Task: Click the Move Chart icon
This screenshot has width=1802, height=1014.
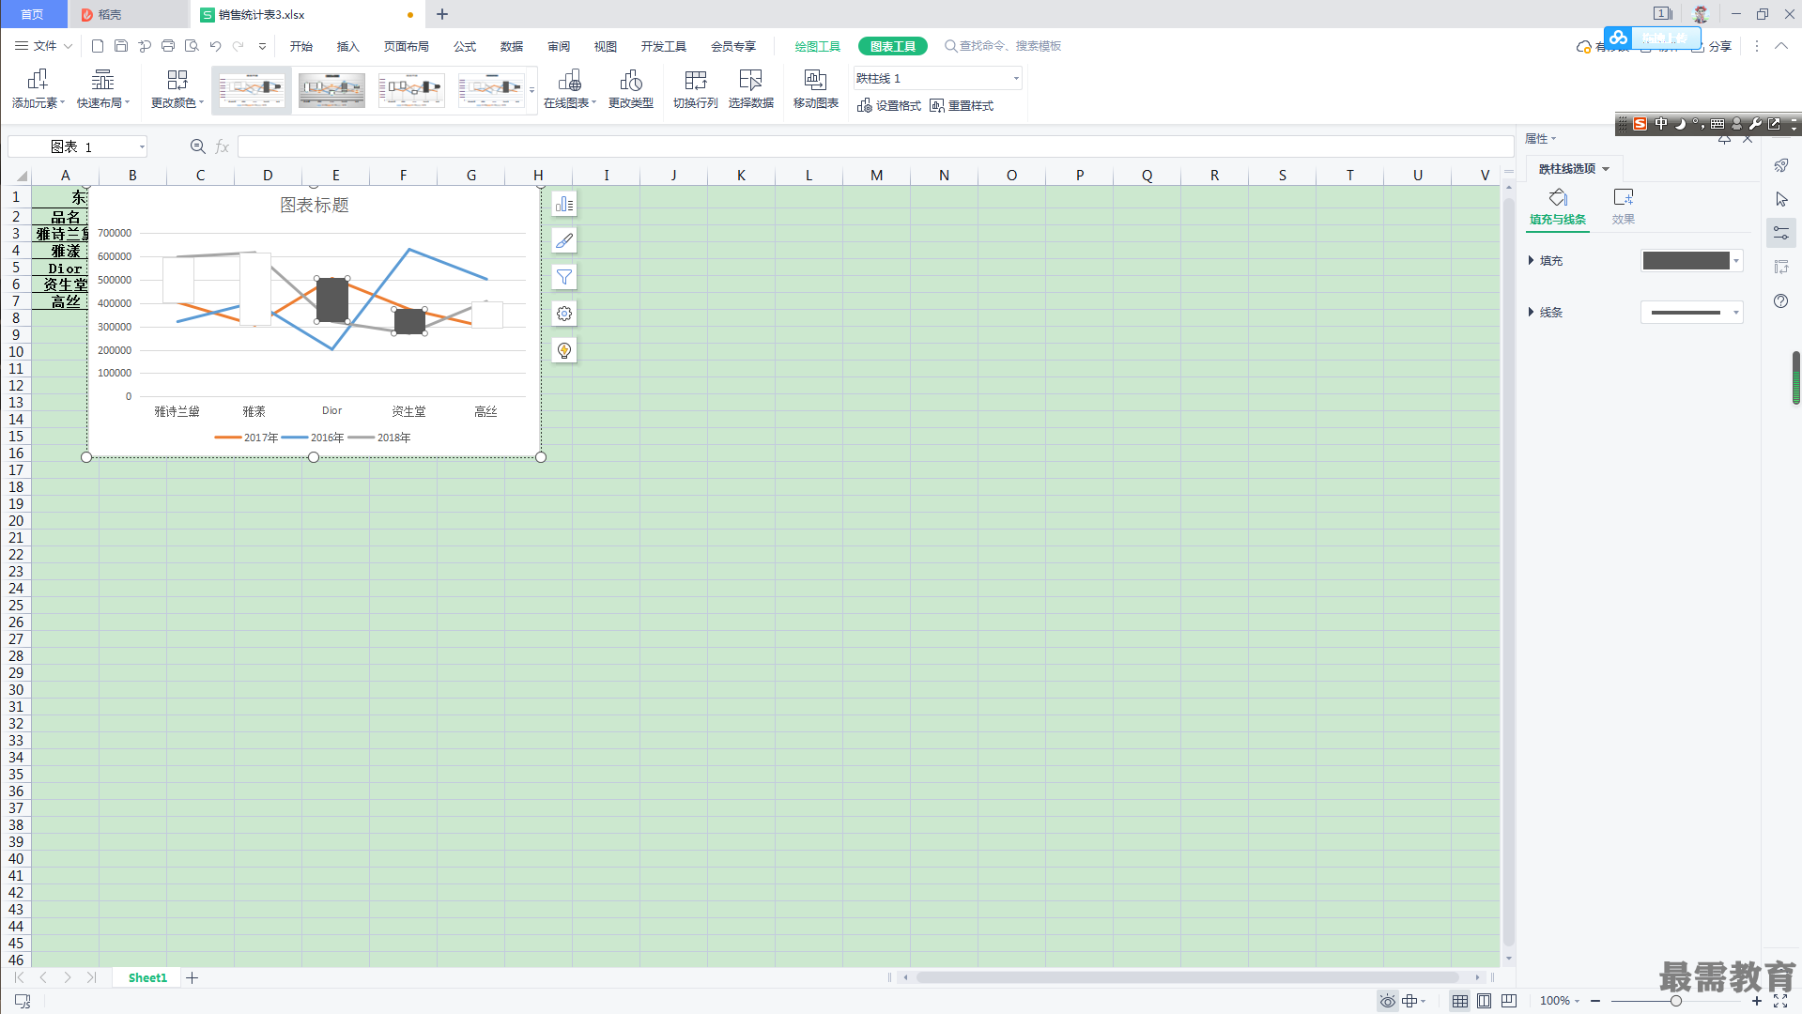Action: pyautogui.click(x=815, y=80)
